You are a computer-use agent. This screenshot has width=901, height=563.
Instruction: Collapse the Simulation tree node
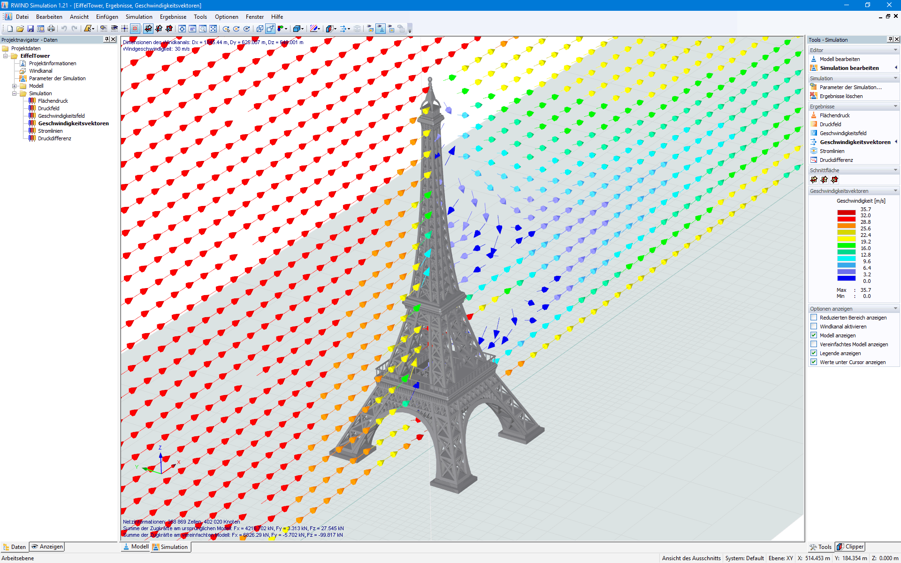[15, 93]
